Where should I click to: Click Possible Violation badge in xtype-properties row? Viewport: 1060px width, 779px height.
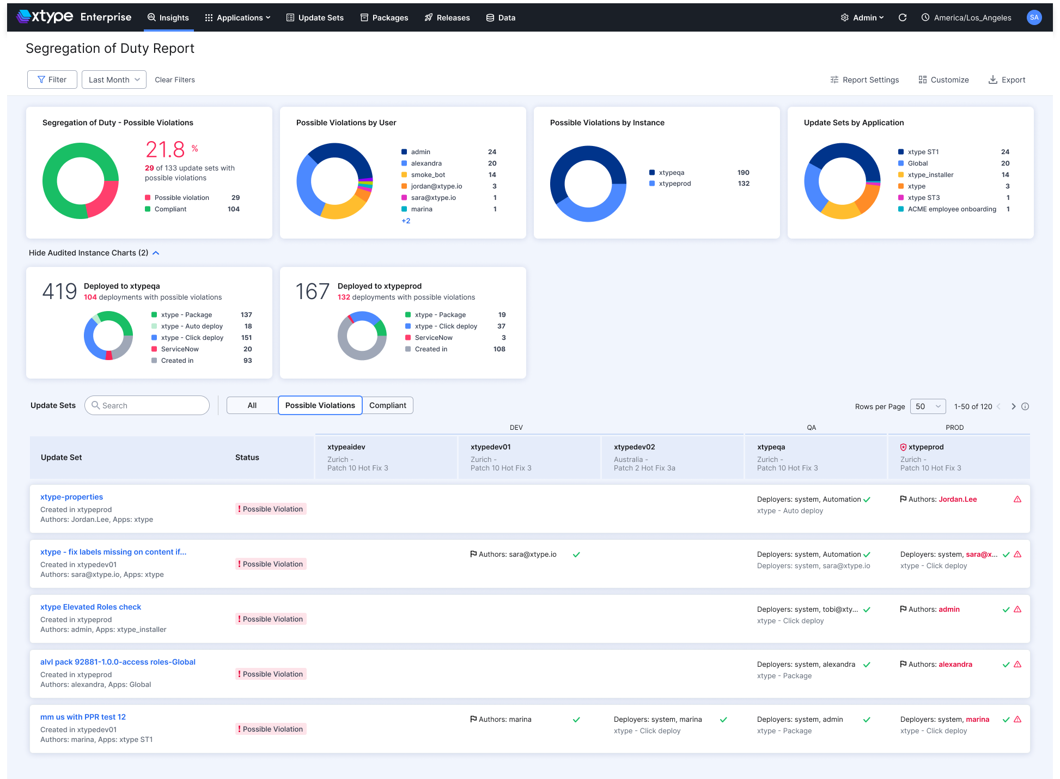pyautogui.click(x=271, y=509)
